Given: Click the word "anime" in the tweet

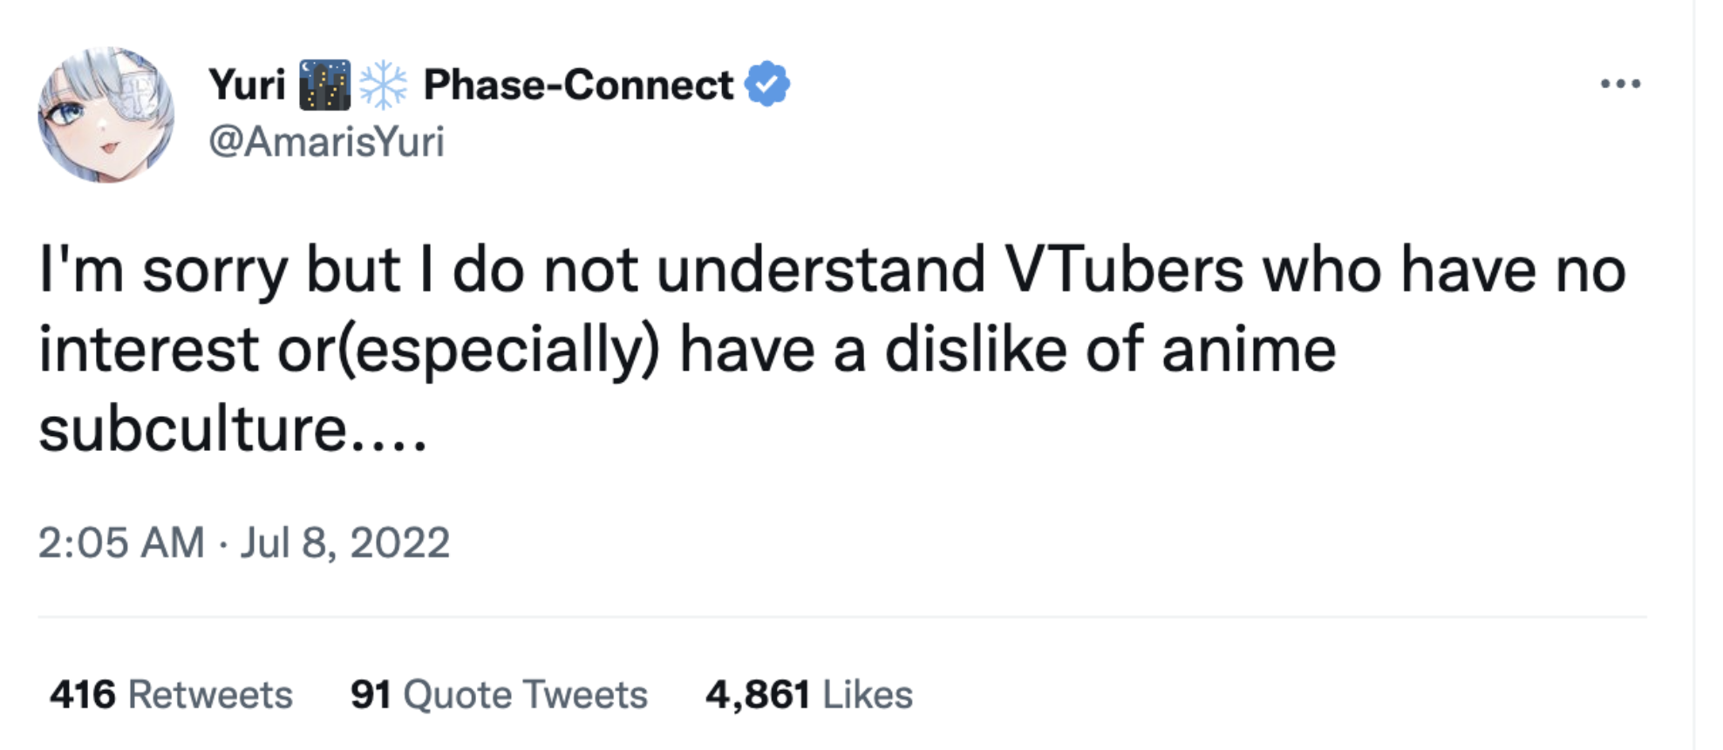Looking at the screenshot, I should (1249, 350).
